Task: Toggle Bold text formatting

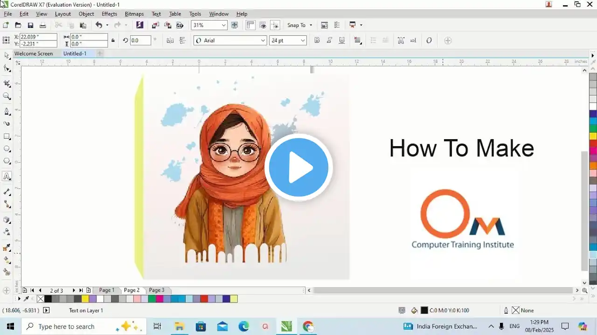Action: coord(317,40)
